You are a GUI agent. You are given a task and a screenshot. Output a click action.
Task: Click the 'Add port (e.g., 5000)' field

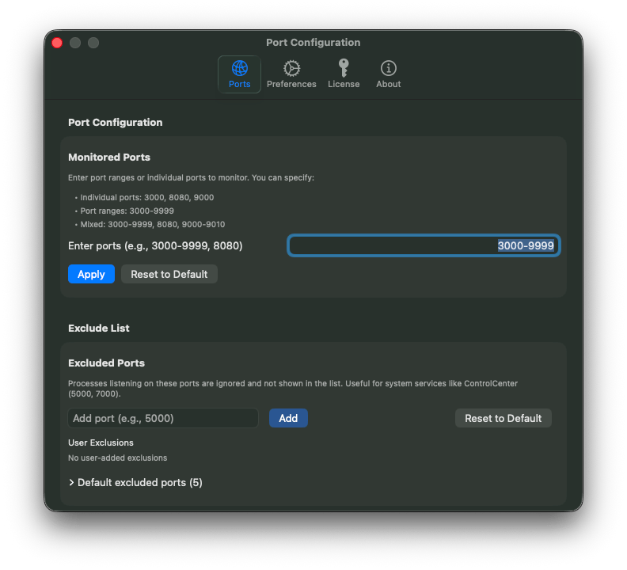[x=163, y=418]
